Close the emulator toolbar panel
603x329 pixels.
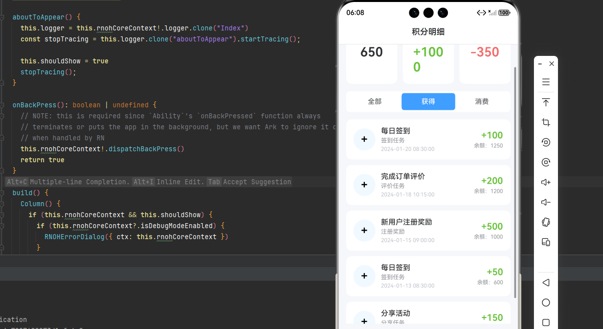[x=551, y=64]
